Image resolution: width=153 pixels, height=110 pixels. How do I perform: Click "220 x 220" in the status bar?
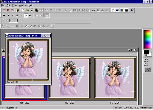129,108
